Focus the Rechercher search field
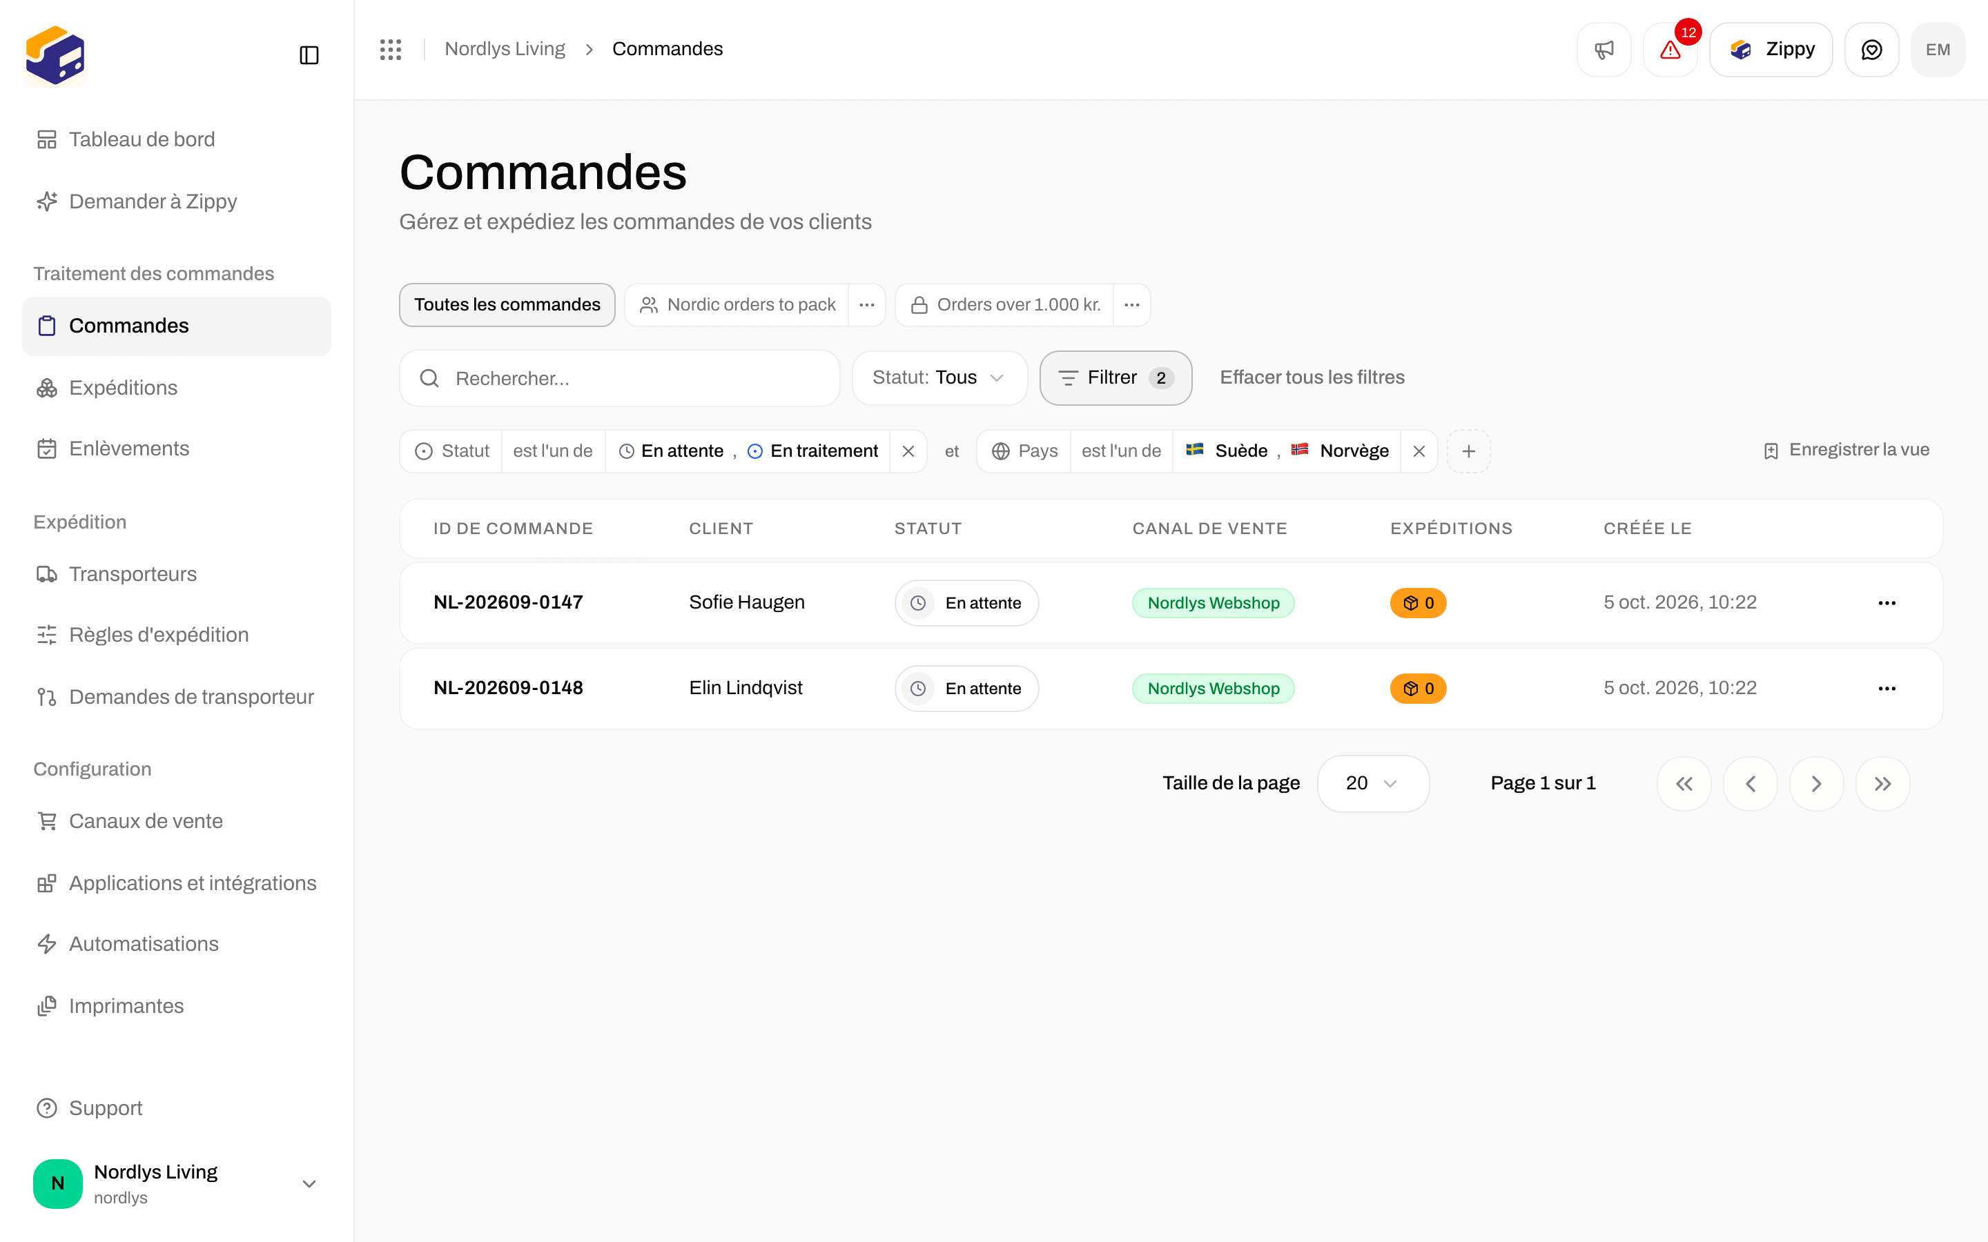 pos(619,378)
